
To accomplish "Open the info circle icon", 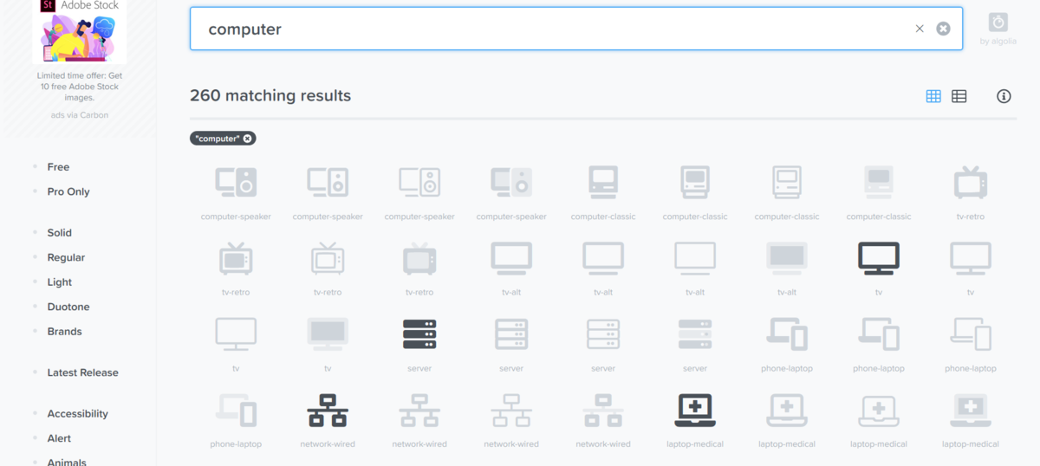I will point(1004,96).
